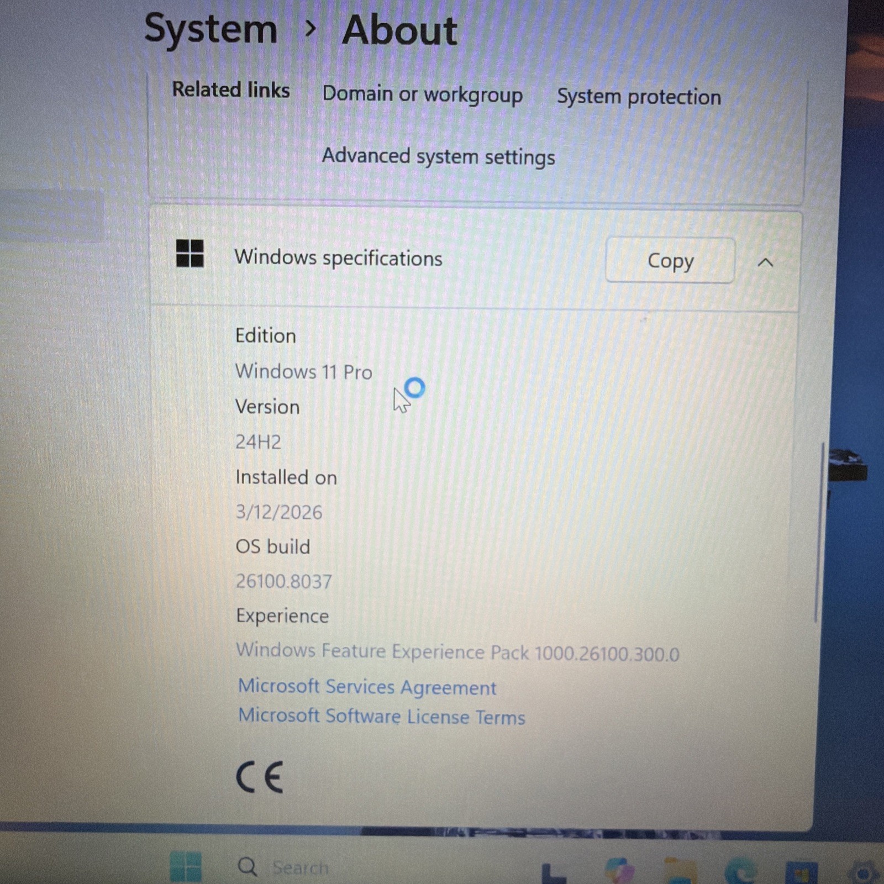This screenshot has width=884, height=884.
Task: Click the Windows logo beside Windows specifications
Action: tap(190, 254)
